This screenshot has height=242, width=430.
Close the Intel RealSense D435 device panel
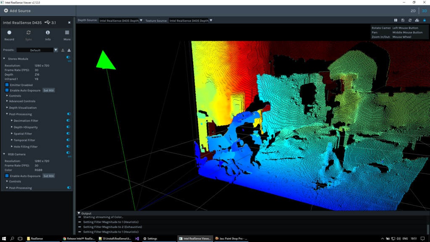(69, 23)
